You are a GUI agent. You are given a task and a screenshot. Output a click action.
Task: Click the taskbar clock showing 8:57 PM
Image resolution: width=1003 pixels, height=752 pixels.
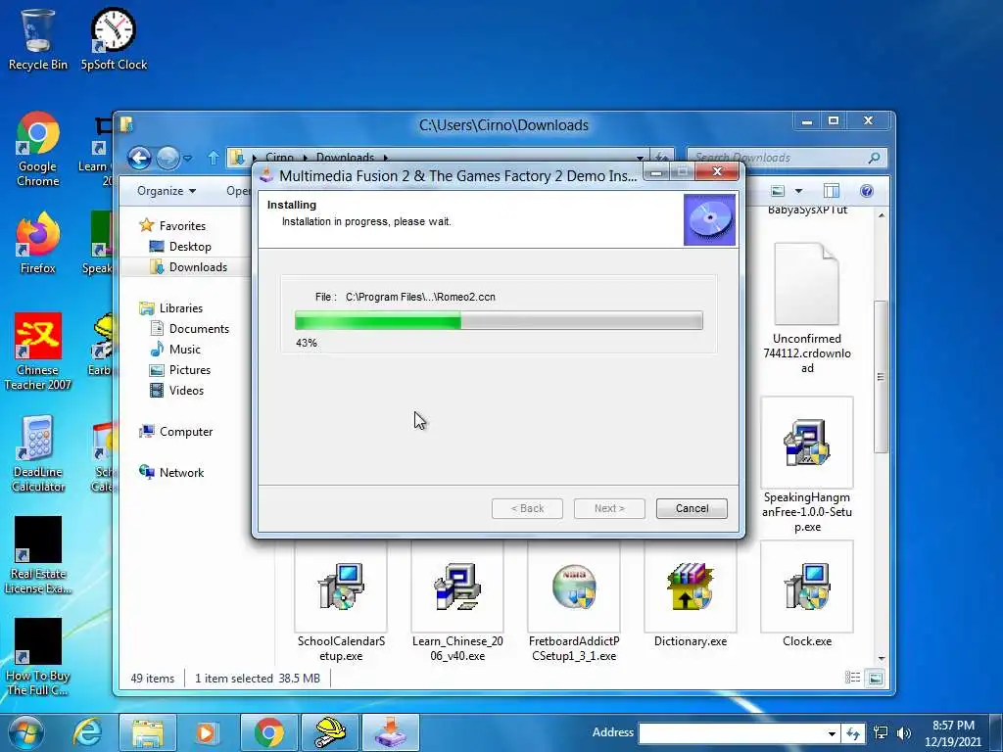pyautogui.click(x=952, y=732)
